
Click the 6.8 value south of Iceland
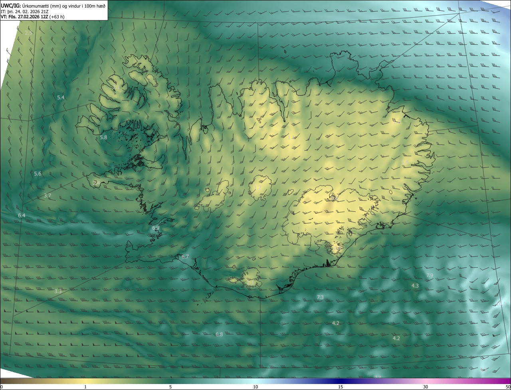tap(219, 334)
